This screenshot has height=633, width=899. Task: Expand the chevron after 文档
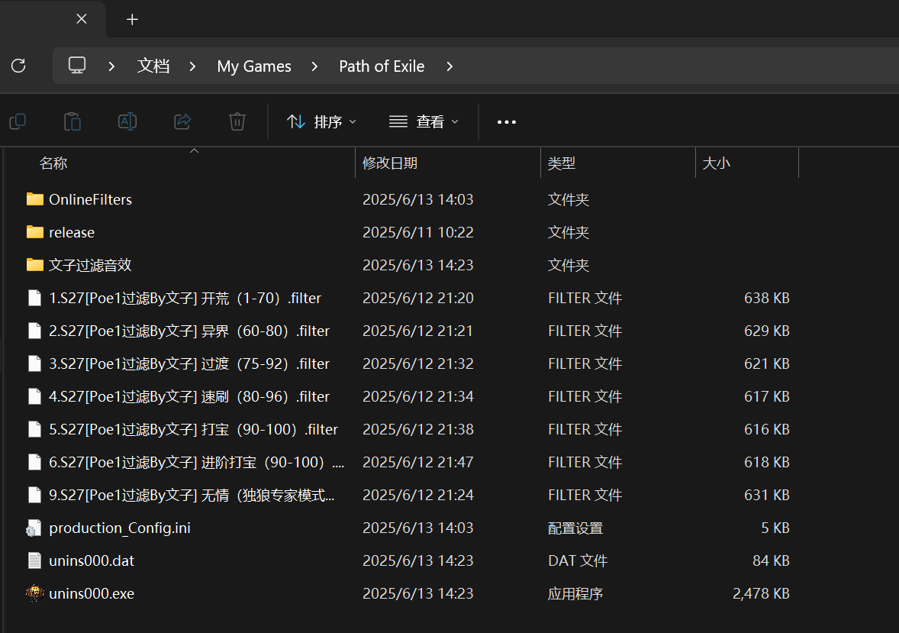pyautogui.click(x=192, y=66)
